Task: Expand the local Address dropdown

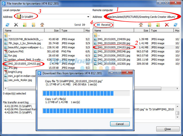Action: pyautogui.click(x=88, y=17)
